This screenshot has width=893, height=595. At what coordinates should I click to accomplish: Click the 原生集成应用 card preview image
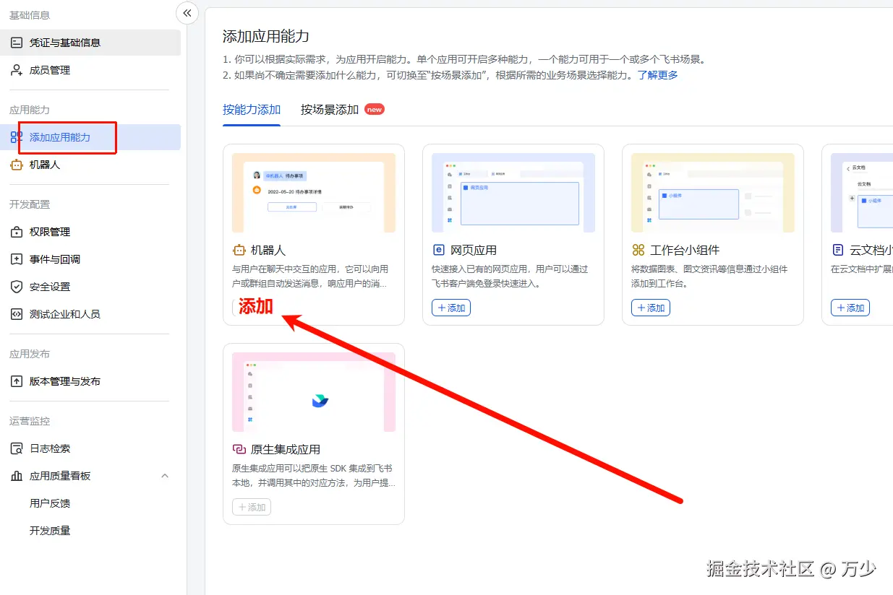point(314,392)
